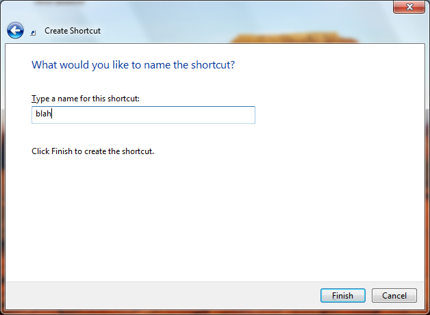The image size is (430, 315).
Task: Close the Create Shortcut window
Action: [x=409, y=7]
